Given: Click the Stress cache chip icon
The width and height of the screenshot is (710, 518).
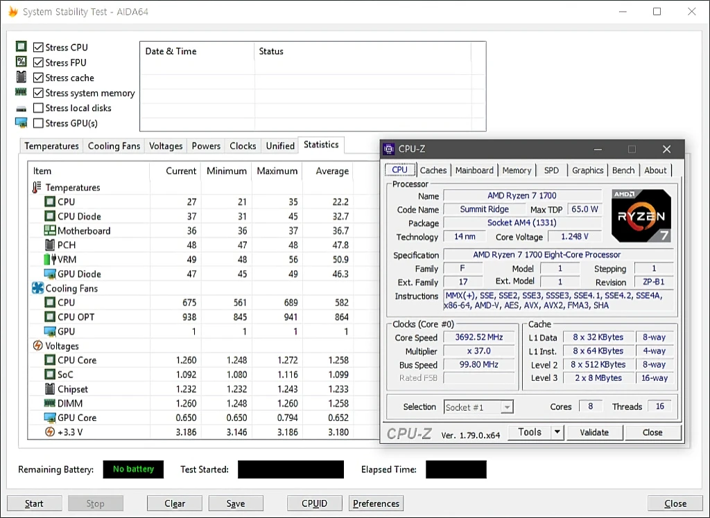Looking at the screenshot, I should tap(21, 76).
